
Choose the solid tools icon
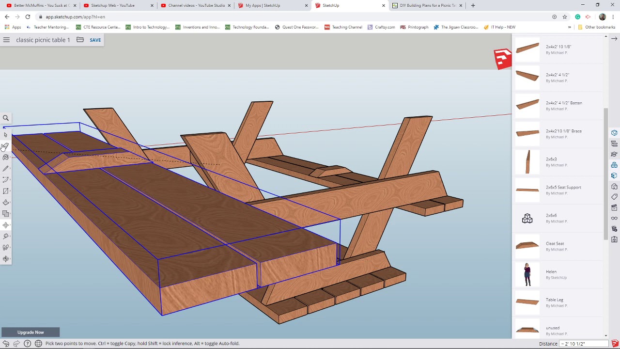(6, 214)
